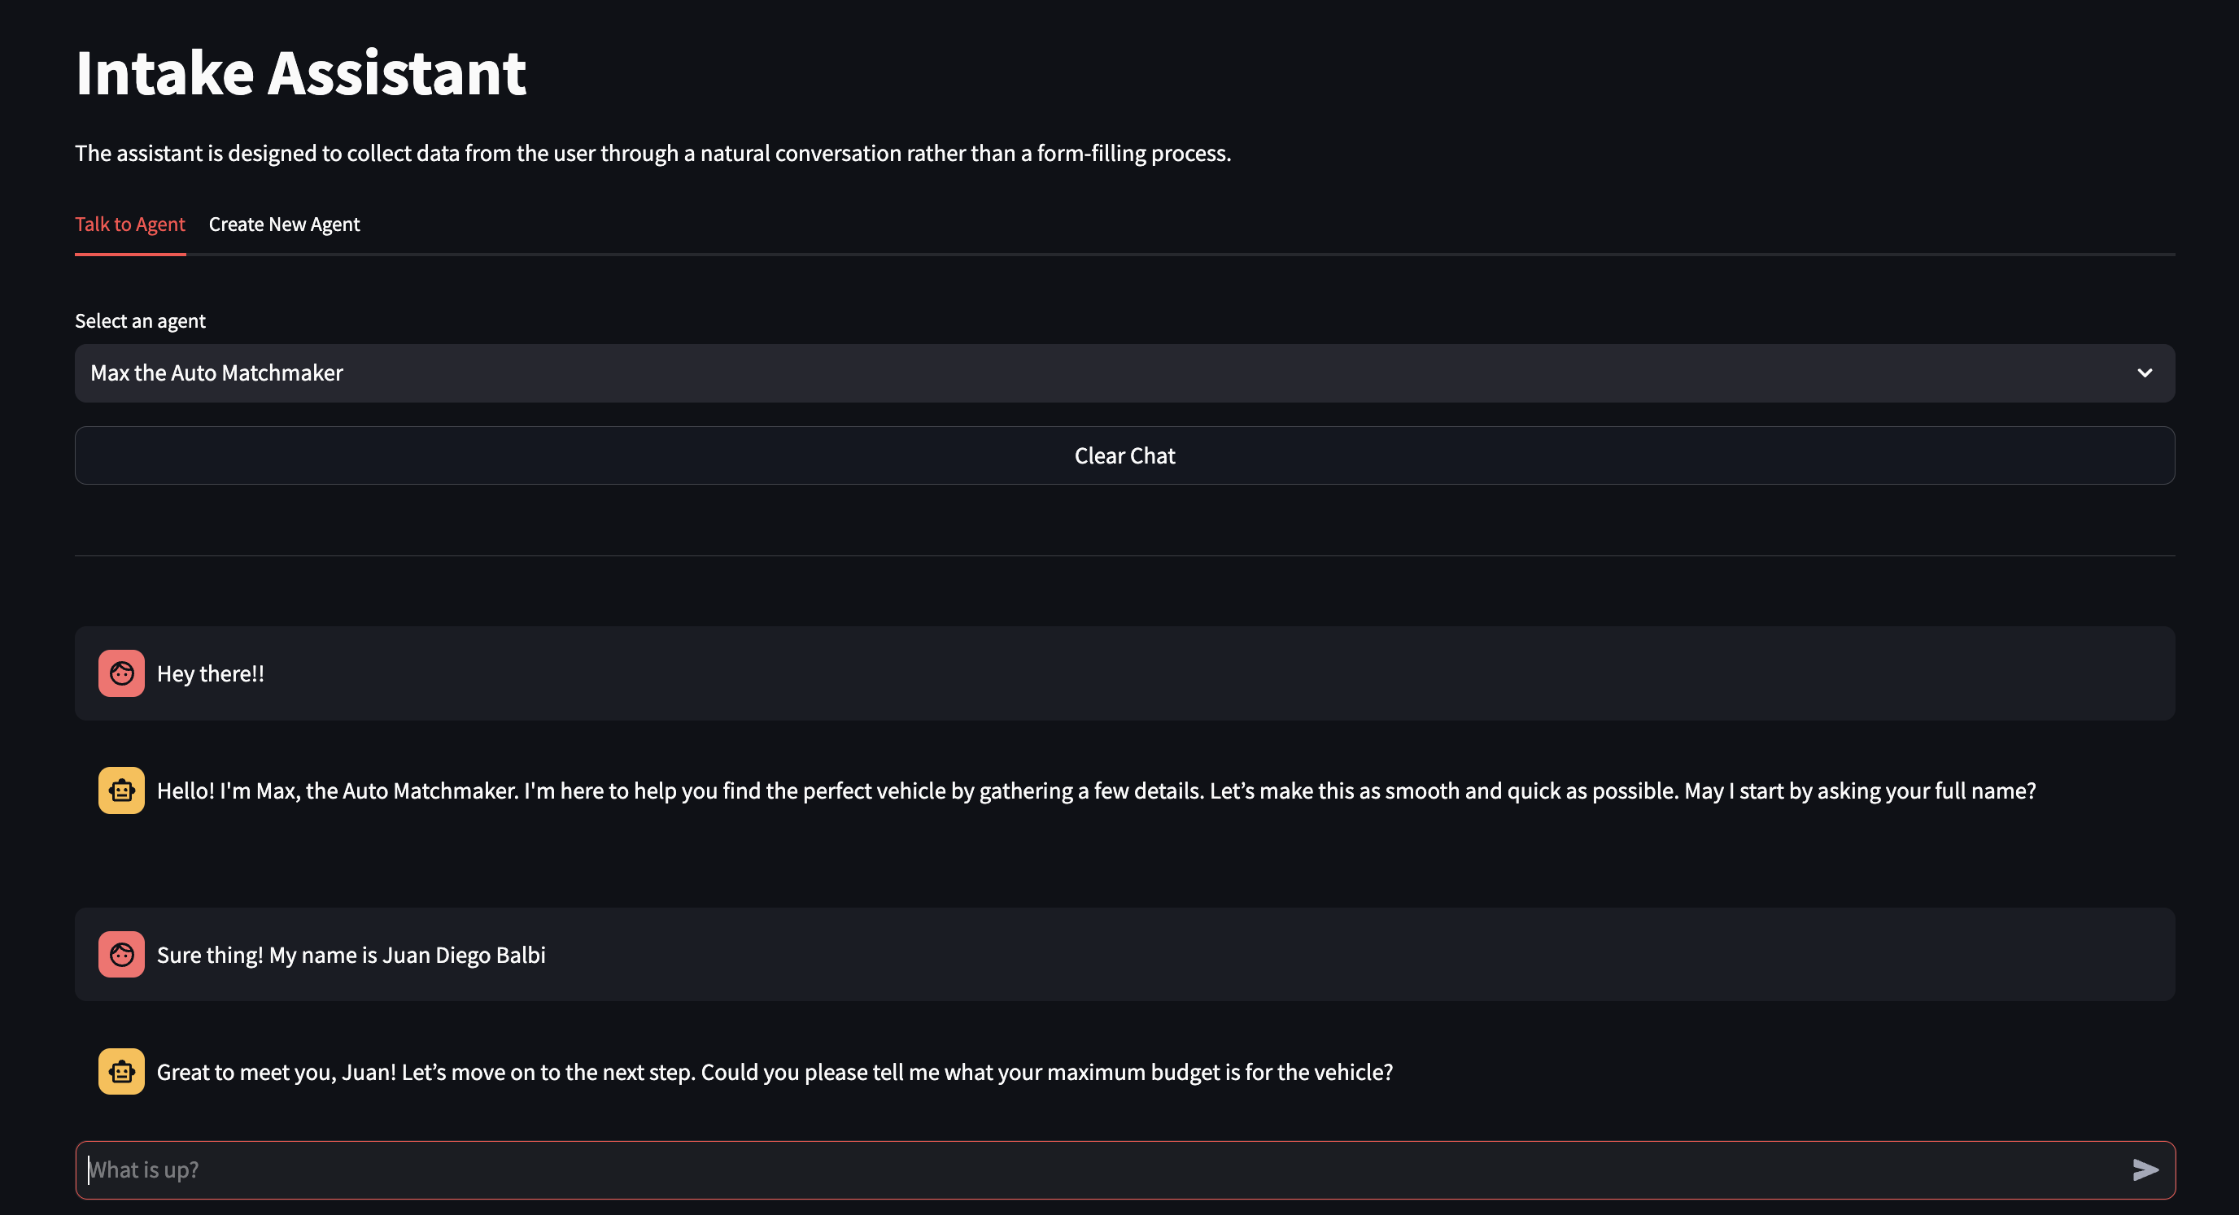Click red underline beneath Talk to Agent tab
Viewport: 2239px width, 1215px height.
(x=129, y=254)
